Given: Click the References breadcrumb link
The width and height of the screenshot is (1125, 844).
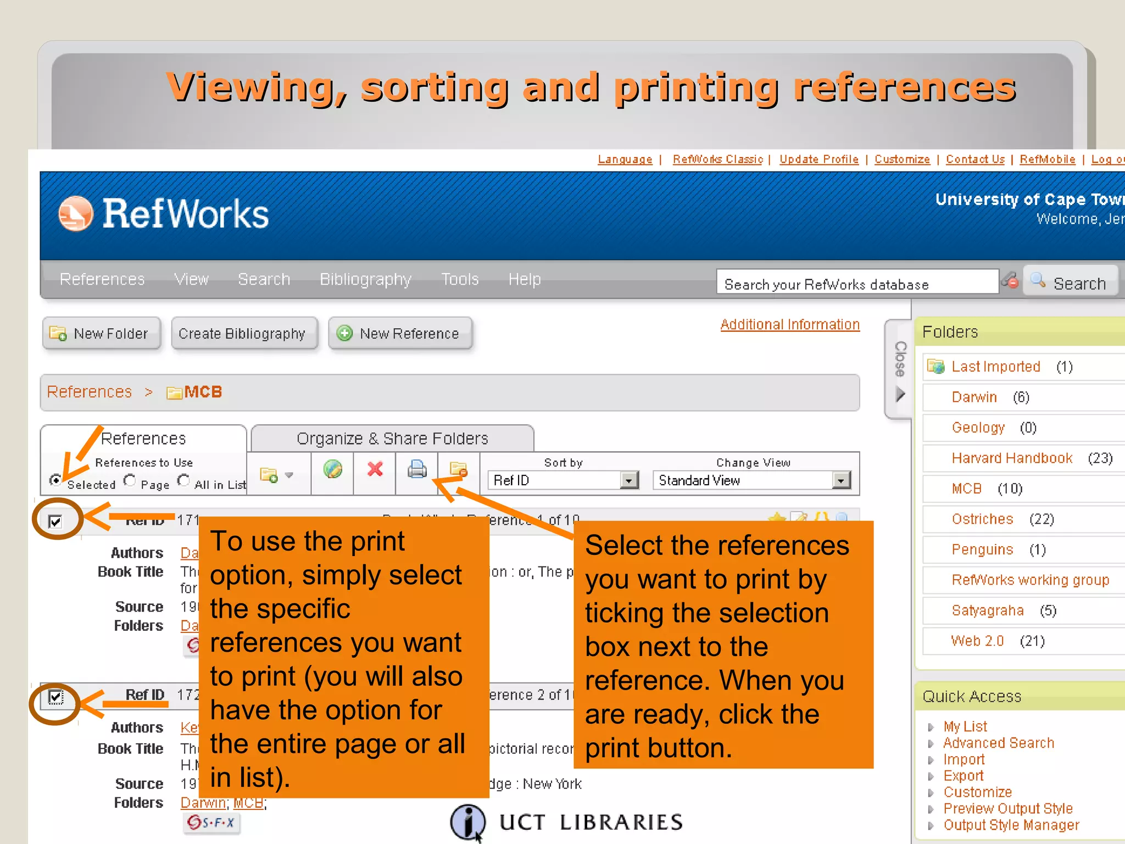Looking at the screenshot, I should [x=90, y=392].
